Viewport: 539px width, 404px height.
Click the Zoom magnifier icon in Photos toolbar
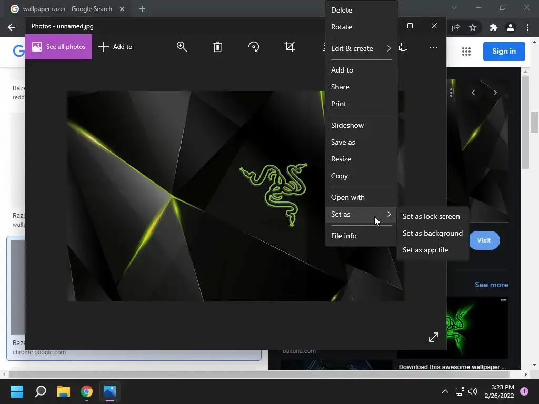click(x=182, y=47)
